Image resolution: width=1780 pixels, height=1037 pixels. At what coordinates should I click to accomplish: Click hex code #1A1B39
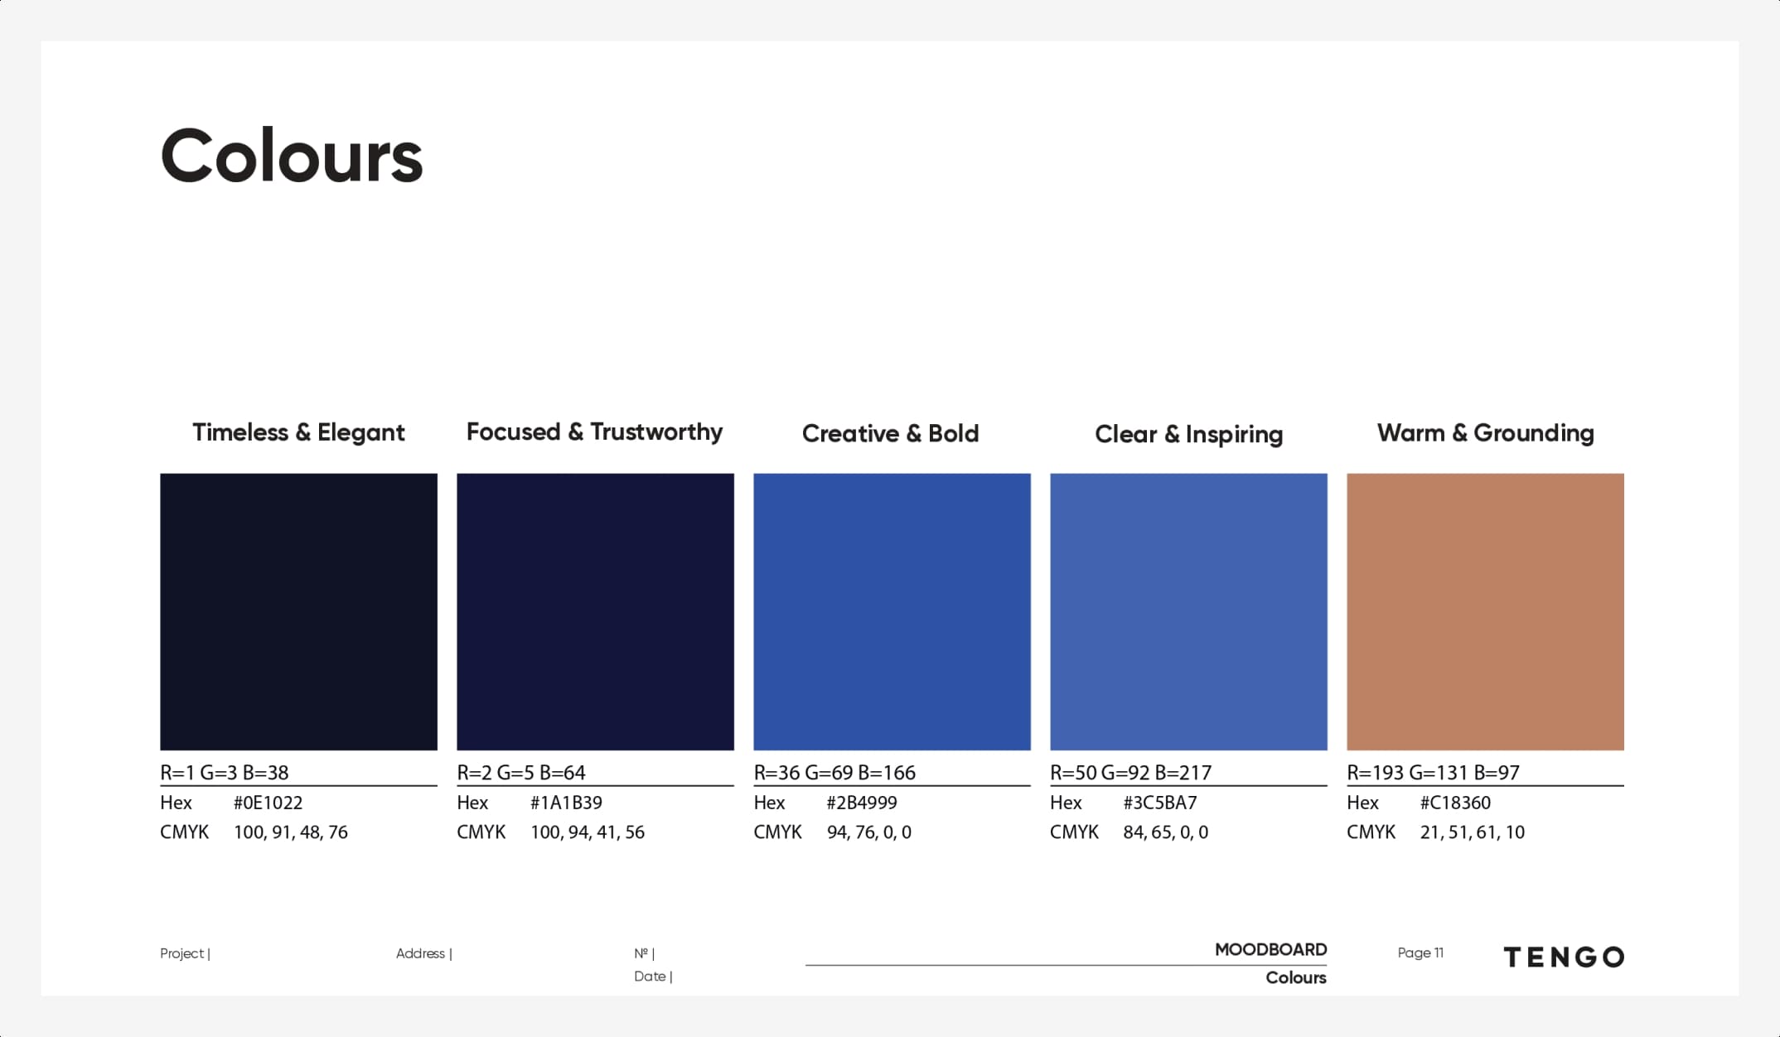pyautogui.click(x=566, y=803)
